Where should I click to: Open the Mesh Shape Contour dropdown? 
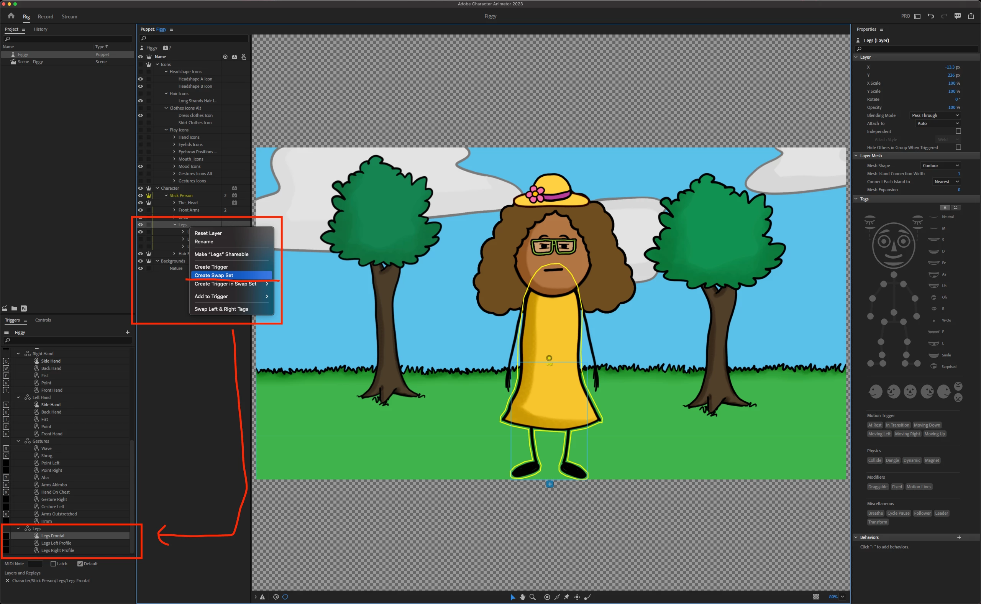coord(940,166)
